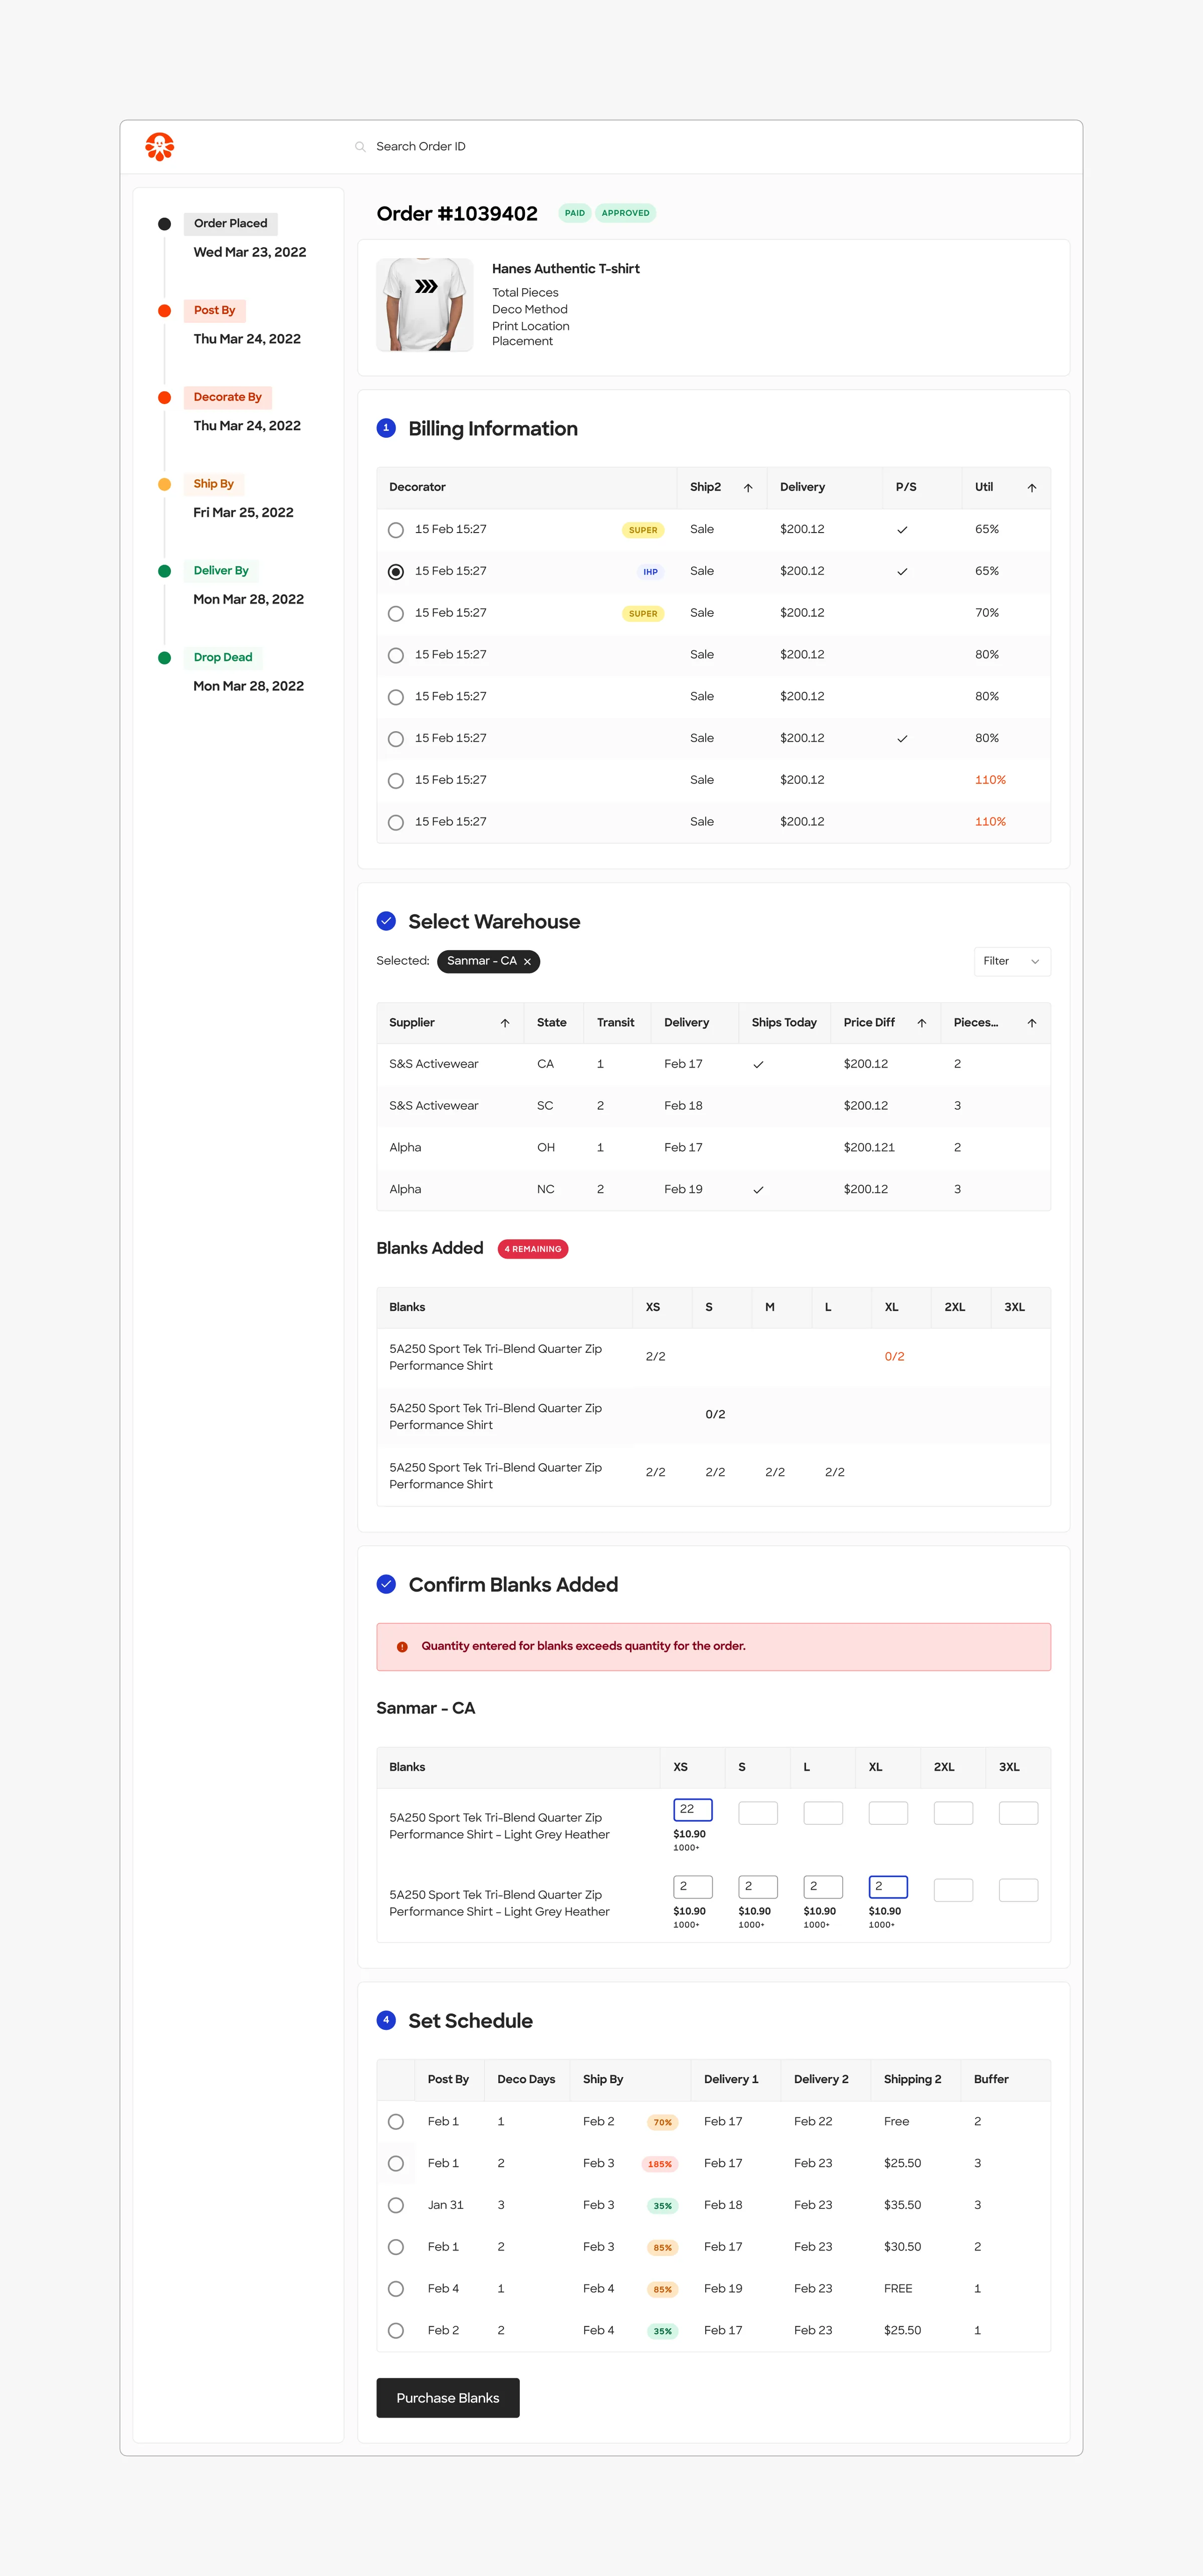Click Set Schedule step 4 badge
Screen dimensions: 1203x2576
(386, 2020)
